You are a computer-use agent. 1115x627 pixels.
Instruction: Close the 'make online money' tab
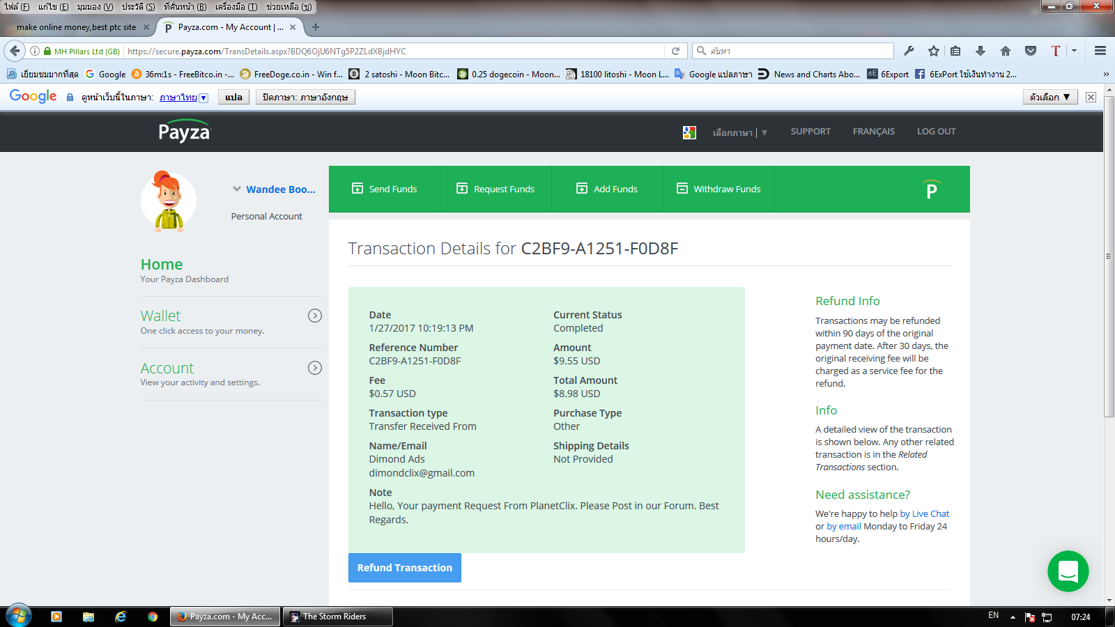[146, 27]
